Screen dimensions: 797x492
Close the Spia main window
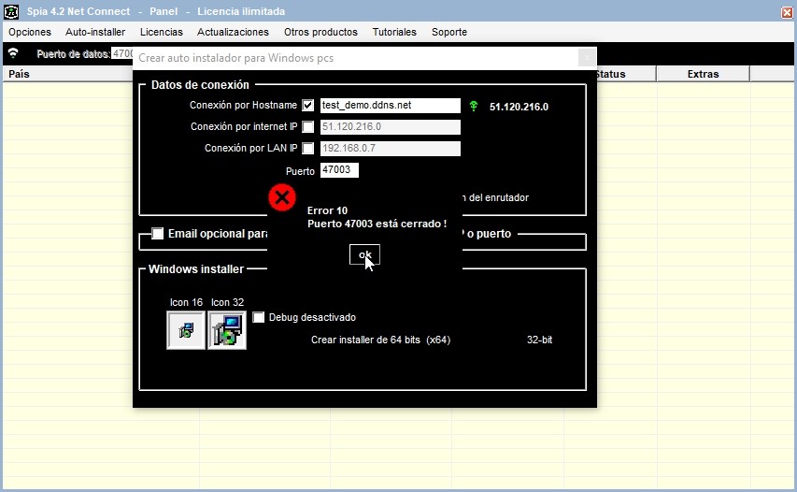pos(787,12)
